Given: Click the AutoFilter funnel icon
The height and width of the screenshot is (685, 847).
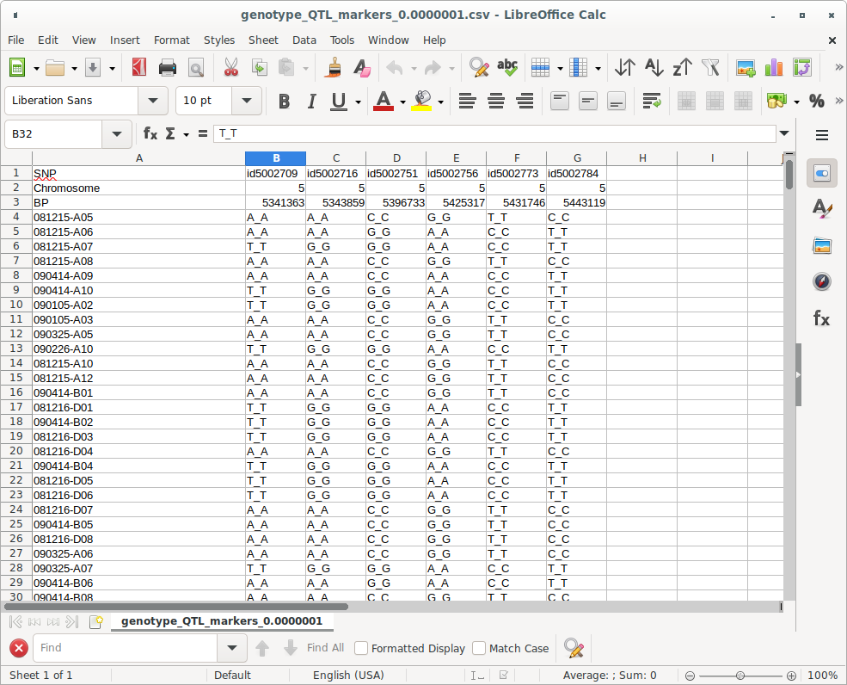Looking at the screenshot, I should pyautogui.click(x=710, y=68).
